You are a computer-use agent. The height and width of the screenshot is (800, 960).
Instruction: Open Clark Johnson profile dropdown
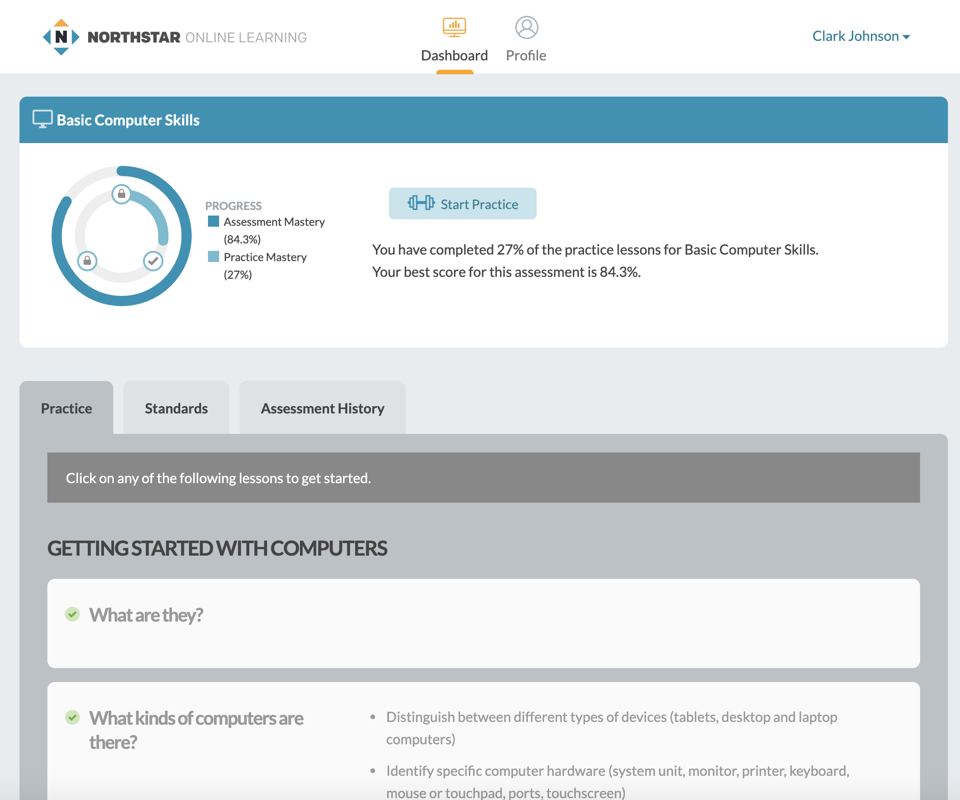tap(861, 36)
